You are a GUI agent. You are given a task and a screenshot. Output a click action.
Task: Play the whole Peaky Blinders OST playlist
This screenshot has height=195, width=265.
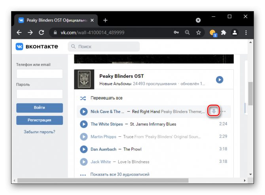tap(220, 80)
